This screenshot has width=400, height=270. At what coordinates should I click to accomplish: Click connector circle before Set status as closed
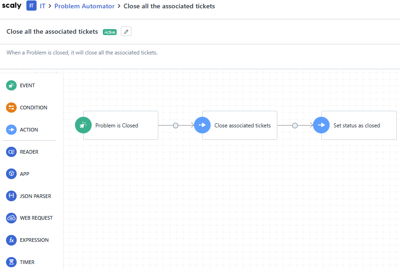[295, 125]
